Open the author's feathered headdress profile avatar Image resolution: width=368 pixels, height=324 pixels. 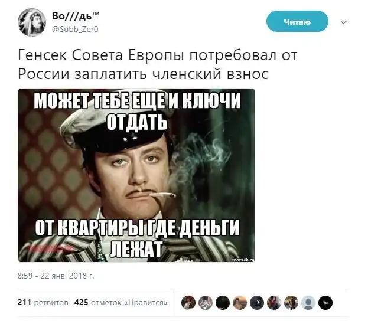tap(32, 22)
